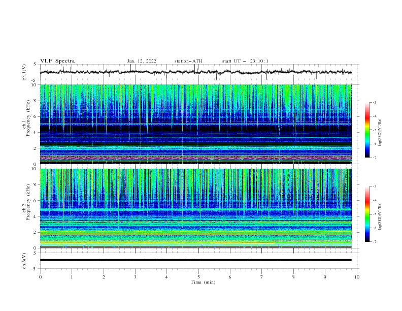The width and height of the screenshot is (402, 311).
Task: Click the 'station=ATH' header label
Action: click(188, 61)
